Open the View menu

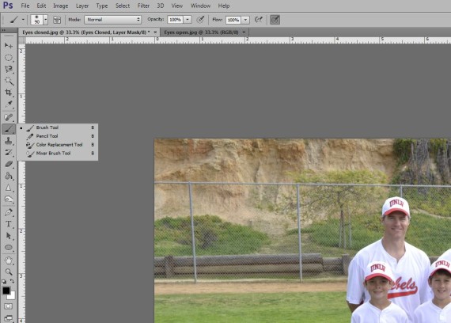[177, 6]
